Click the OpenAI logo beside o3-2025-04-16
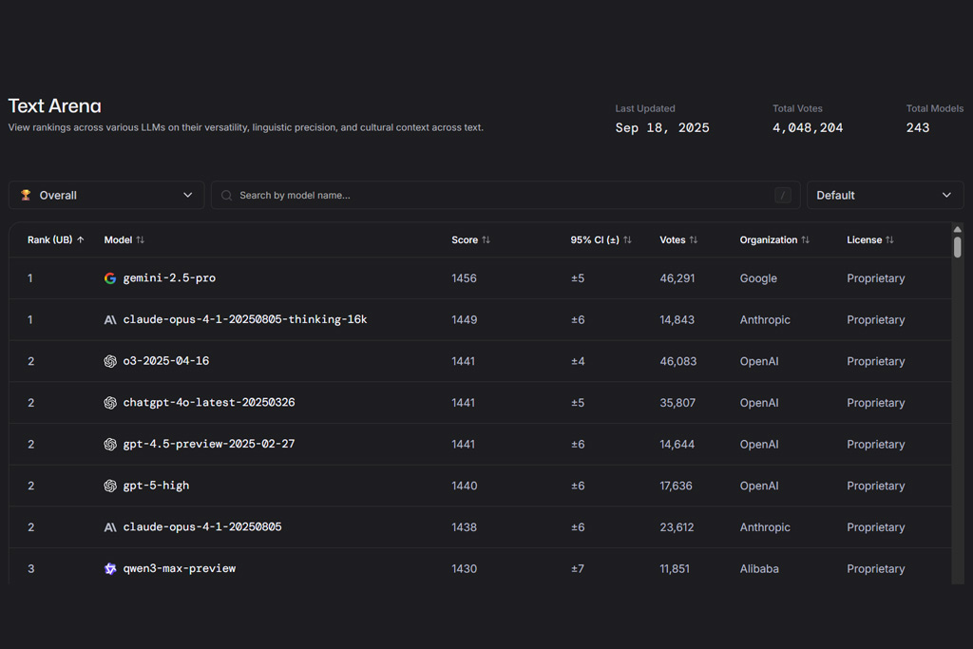Image resolution: width=973 pixels, height=649 pixels. (110, 362)
